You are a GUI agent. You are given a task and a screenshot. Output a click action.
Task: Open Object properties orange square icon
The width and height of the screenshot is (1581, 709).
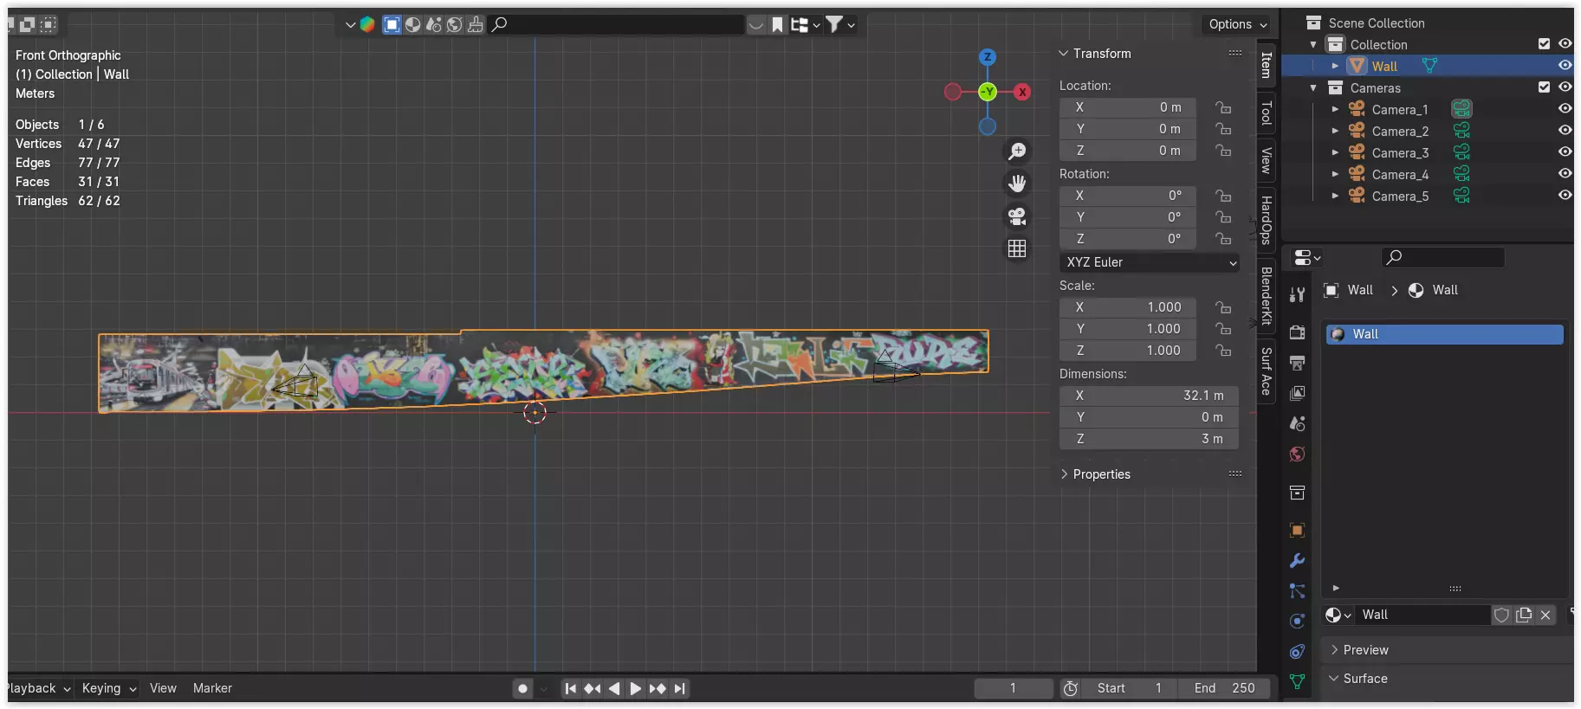[x=1297, y=530]
